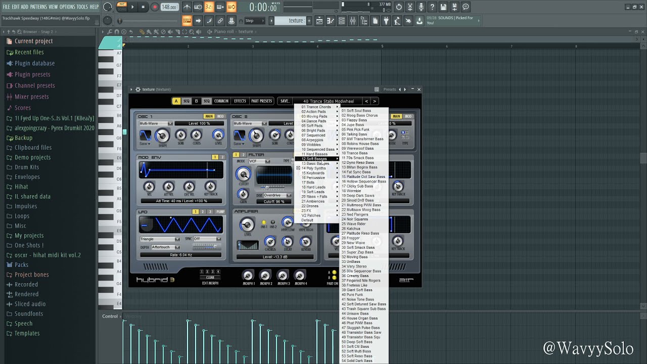This screenshot has height=364, width=647.
Task: Choose preset 09 Werewoof Bass
Action: click(357, 149)
